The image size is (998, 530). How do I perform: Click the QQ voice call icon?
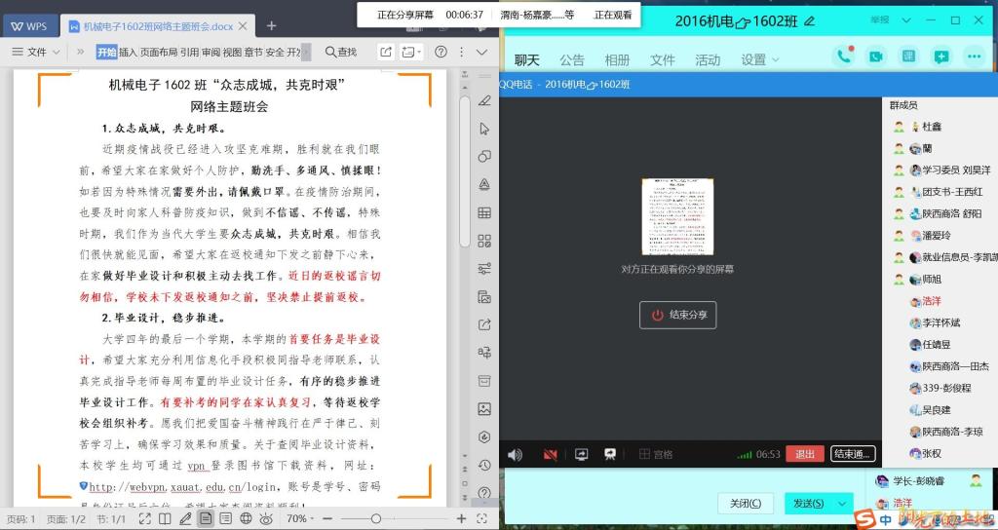[x=844, y=57]
